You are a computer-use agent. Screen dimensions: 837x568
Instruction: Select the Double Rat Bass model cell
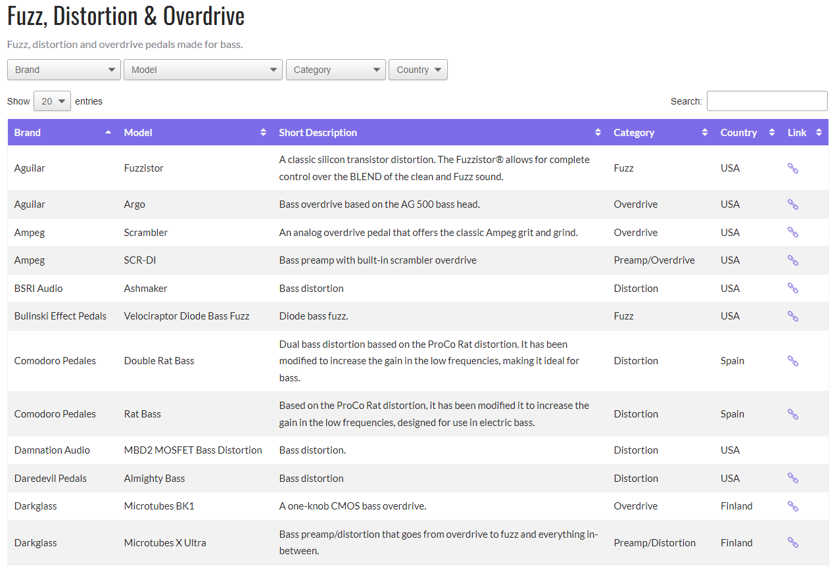(159, 361)
